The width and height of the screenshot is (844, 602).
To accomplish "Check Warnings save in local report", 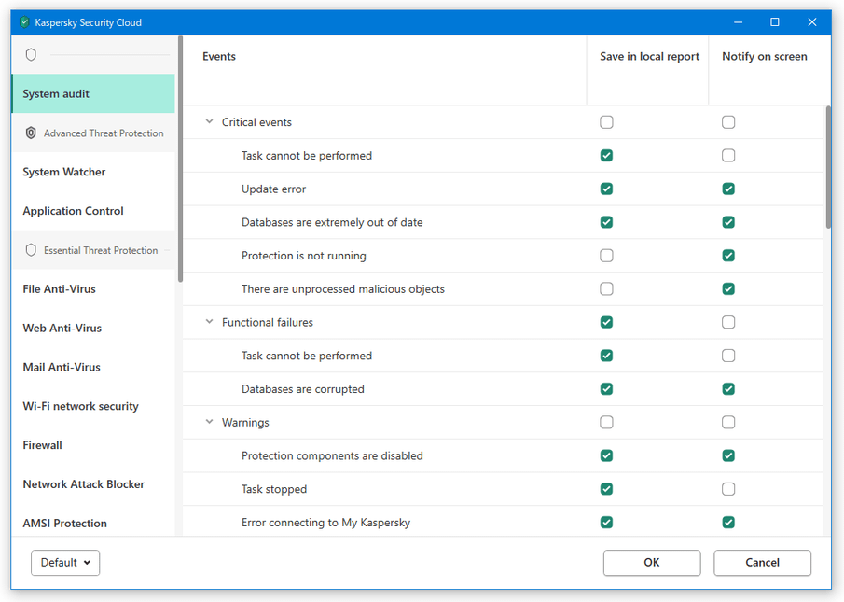I will [606, 423].
